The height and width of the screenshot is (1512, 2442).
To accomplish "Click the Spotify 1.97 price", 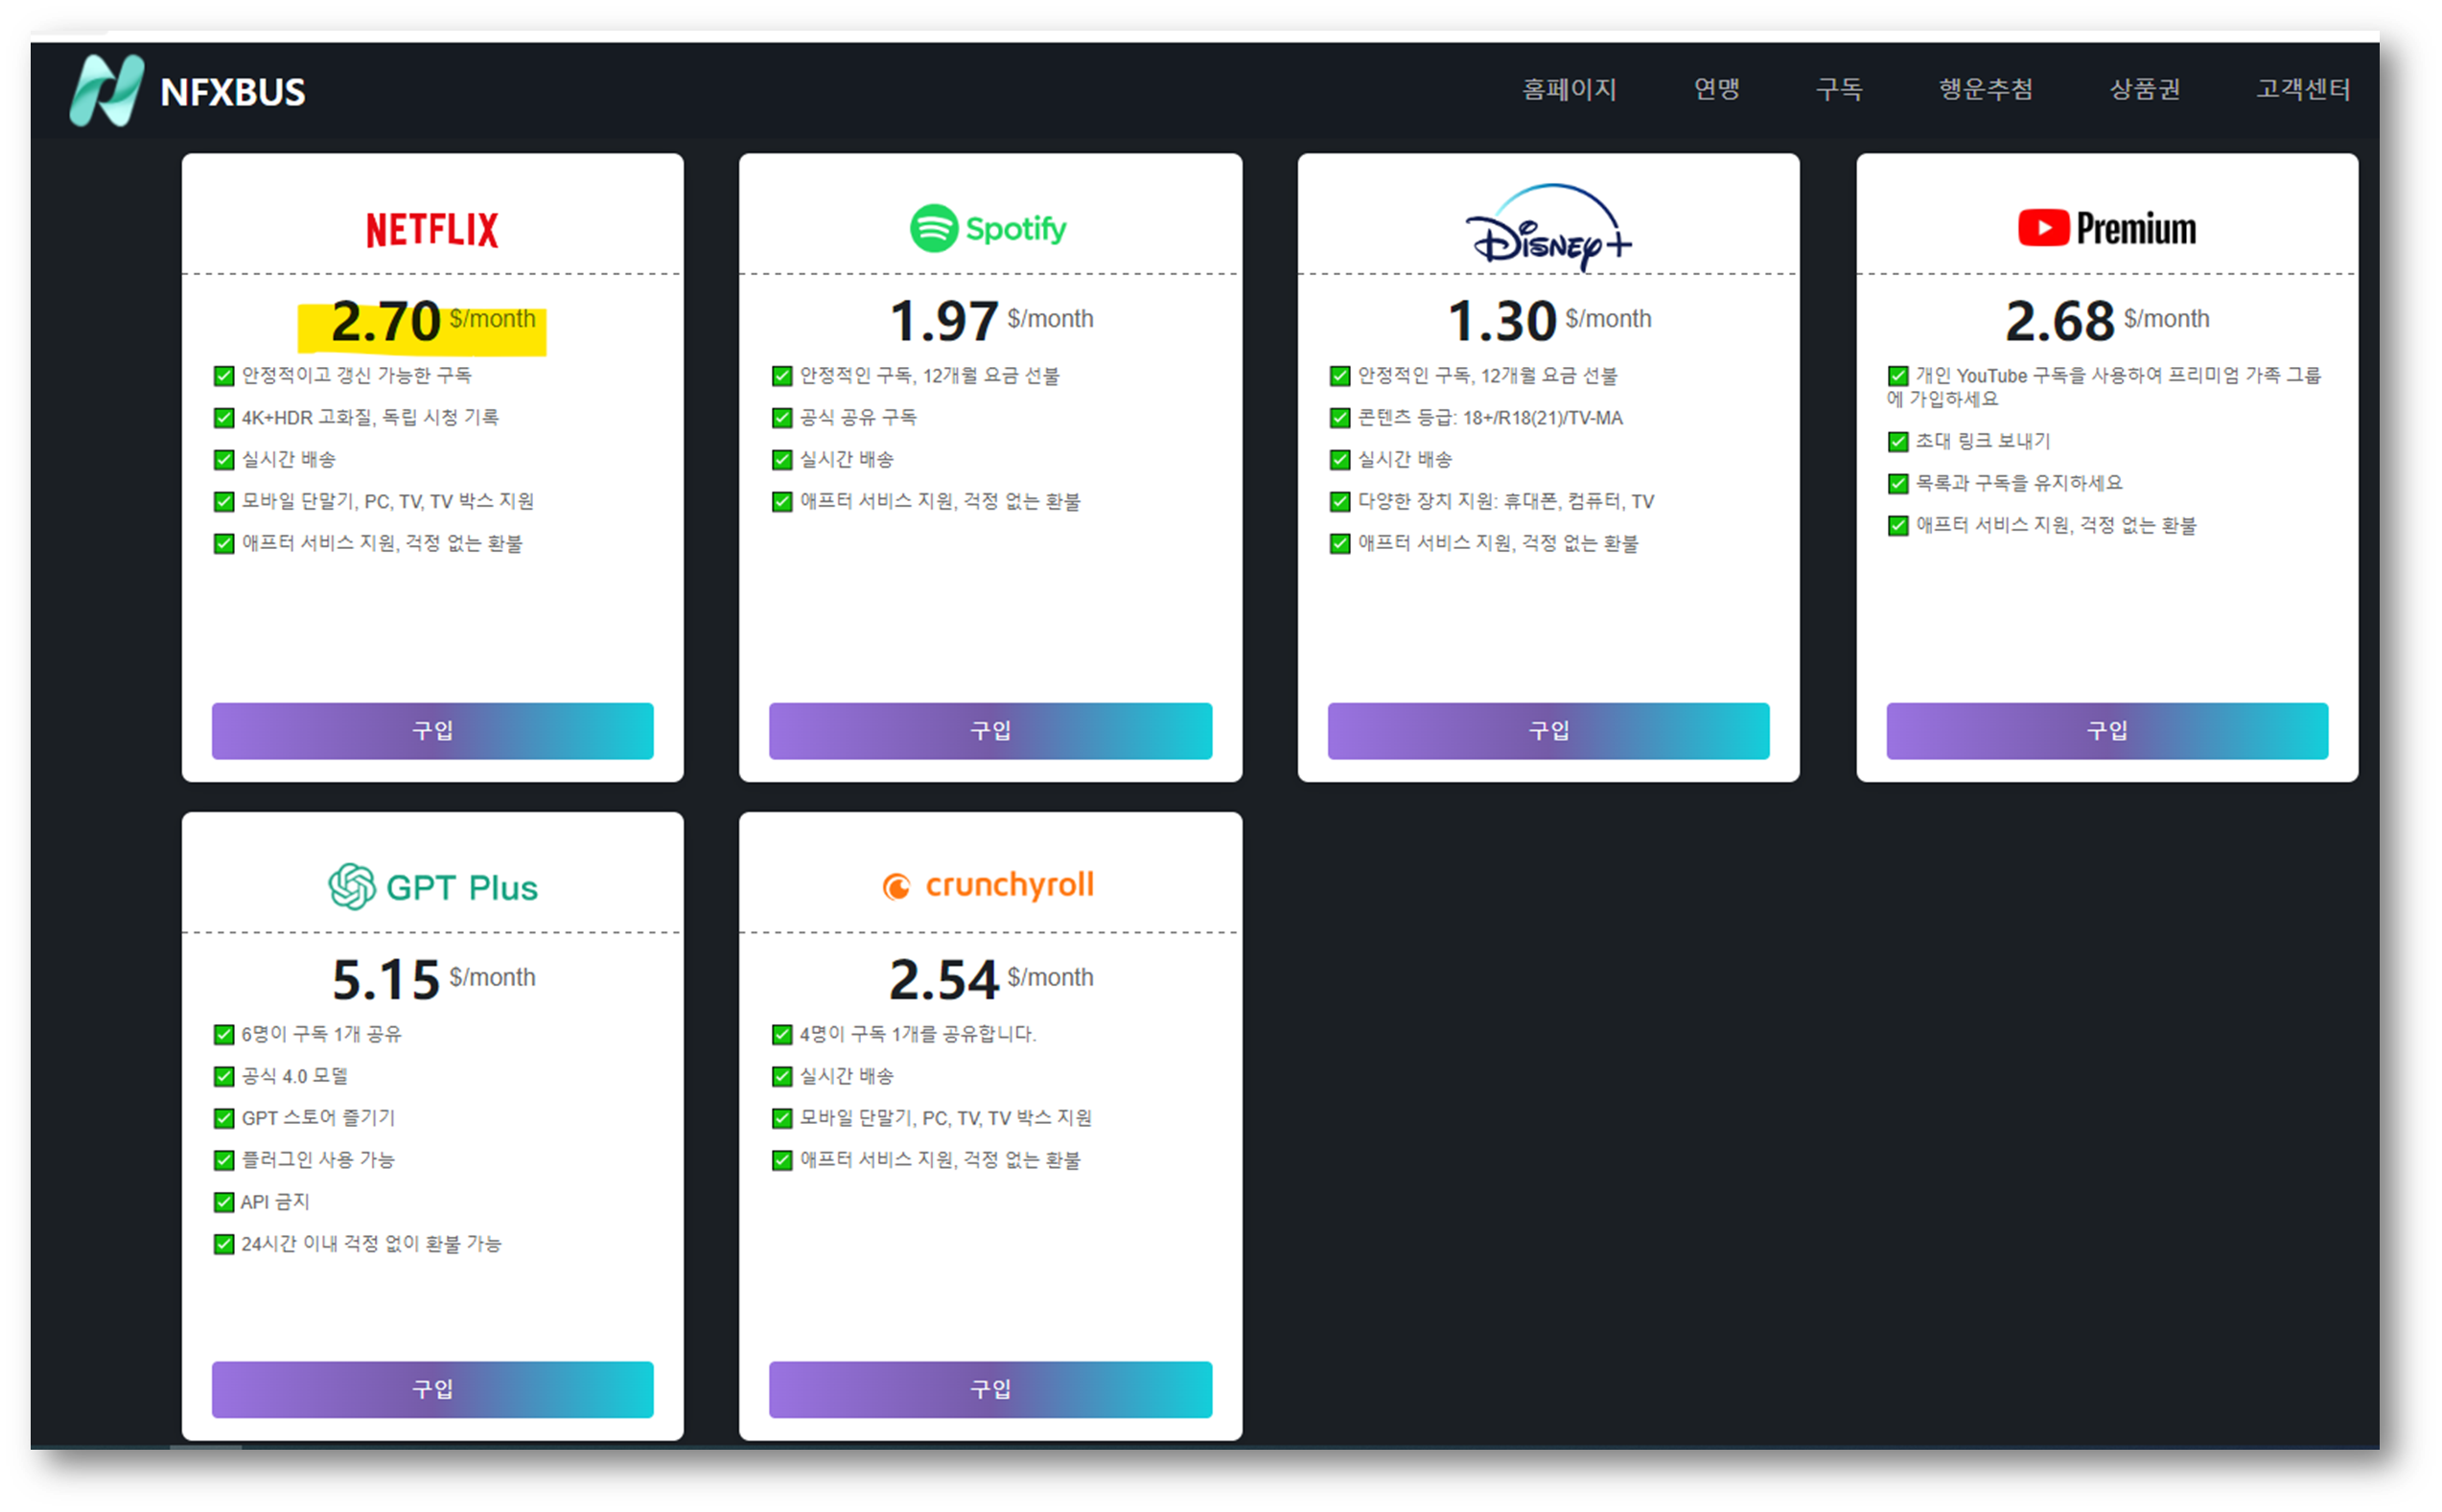I will 943,321.
